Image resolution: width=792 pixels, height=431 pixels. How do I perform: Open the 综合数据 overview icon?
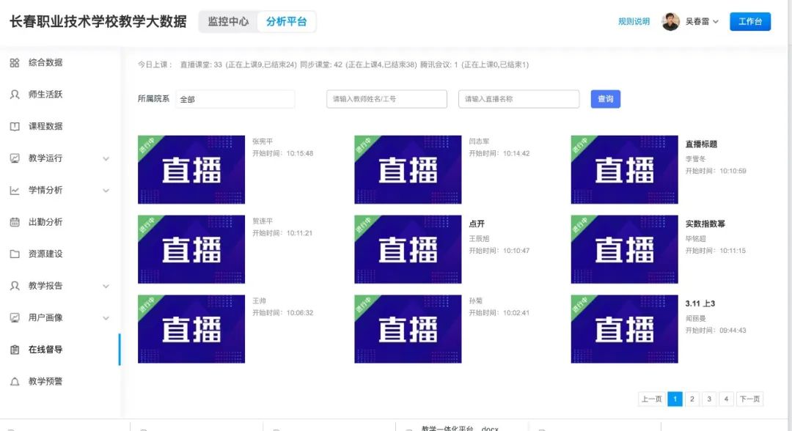tap(15, 63)
